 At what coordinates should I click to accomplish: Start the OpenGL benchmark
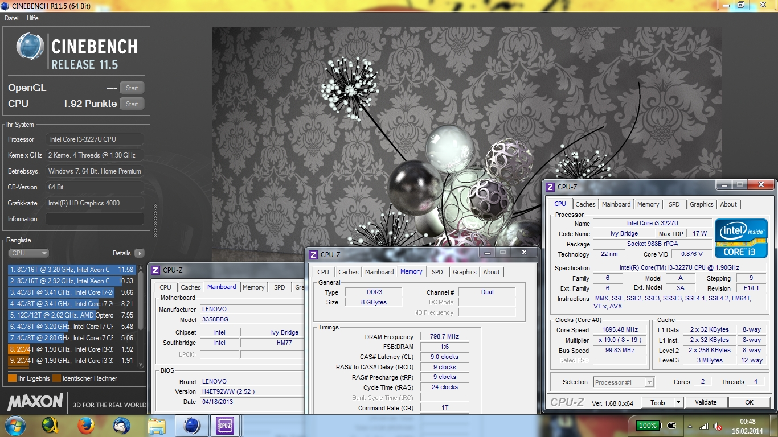click(132, 88)
